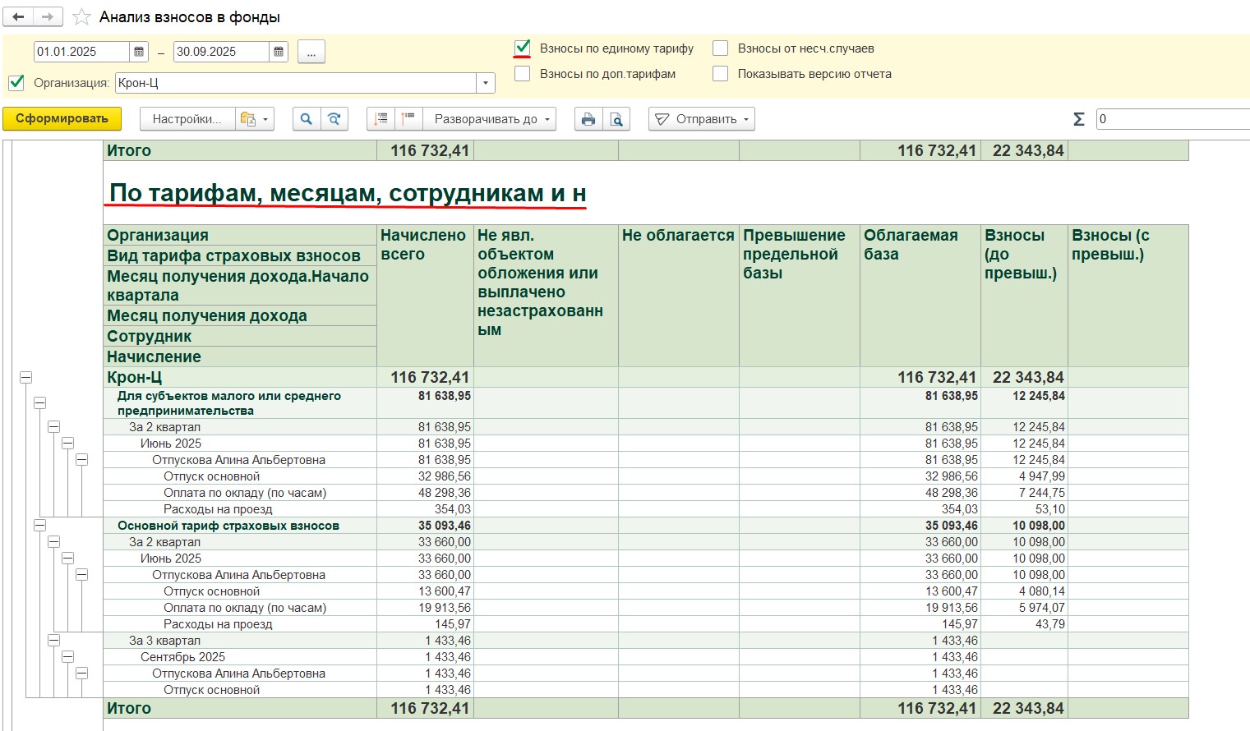Screen dimensions: 1250x731
Task: Add report to favorites with star icon
Action: (81, 17)
